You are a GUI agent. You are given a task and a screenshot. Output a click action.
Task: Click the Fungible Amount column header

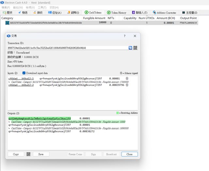[94, 18]
